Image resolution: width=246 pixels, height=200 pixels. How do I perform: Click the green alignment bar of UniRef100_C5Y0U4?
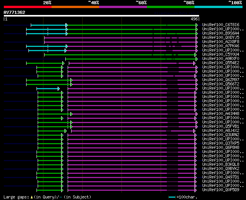(x=120, y=55)
